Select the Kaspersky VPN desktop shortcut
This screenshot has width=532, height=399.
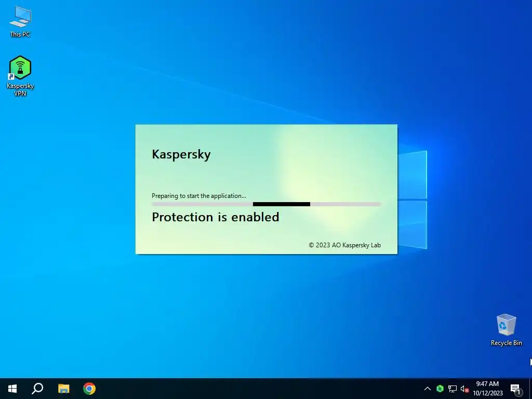pyautogui.click(x=20, y=76)
